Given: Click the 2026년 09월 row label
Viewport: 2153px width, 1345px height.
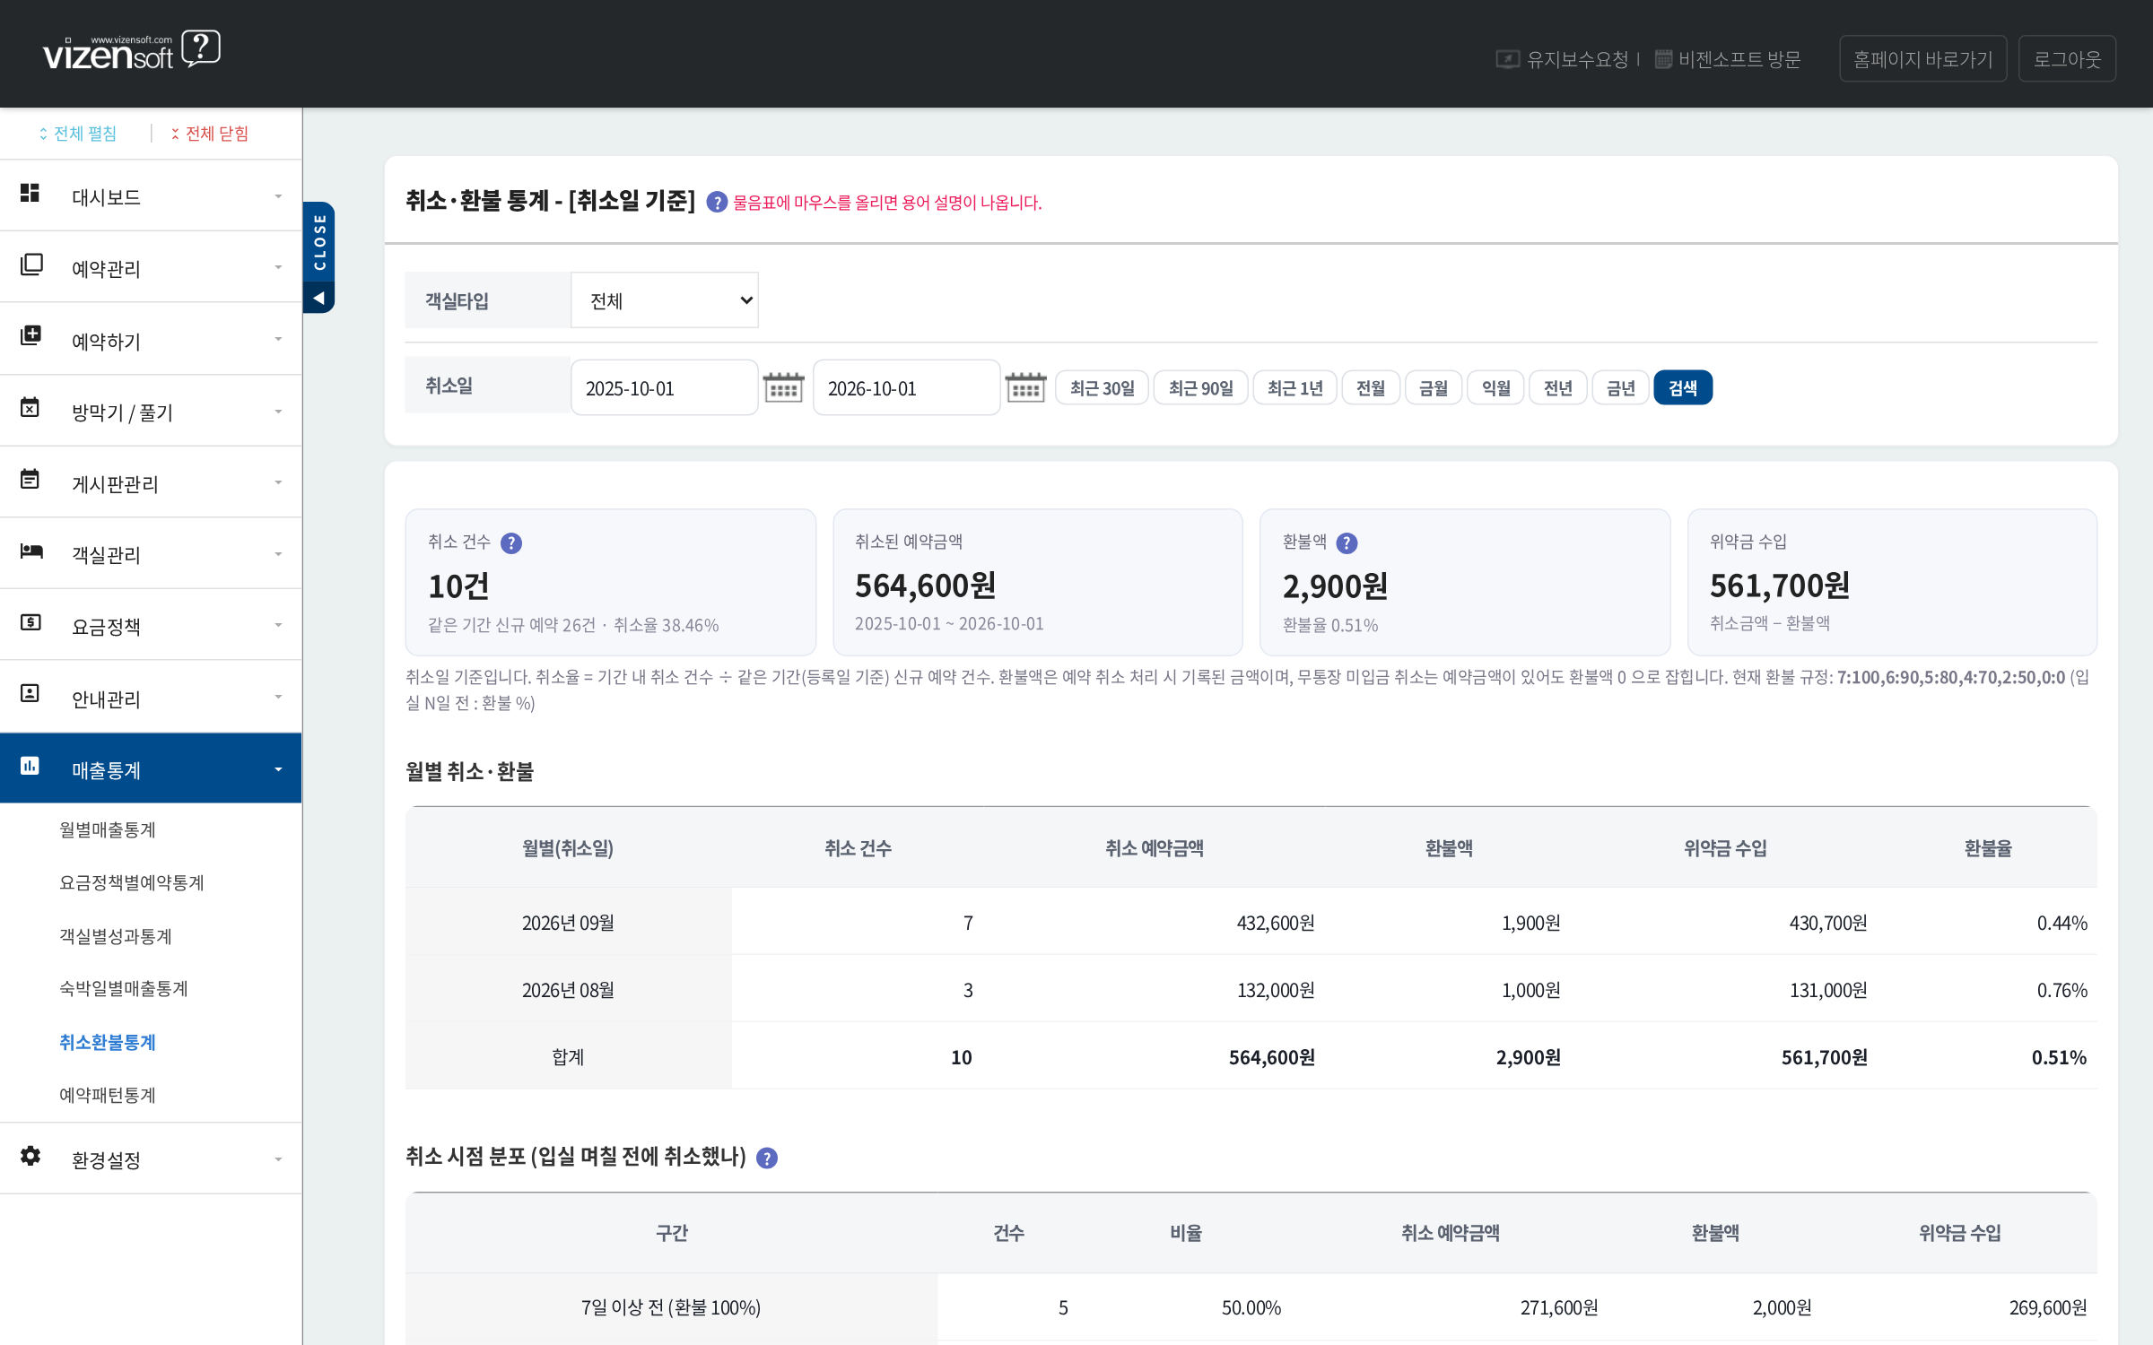Looking at the screenshot, I should pyautogui.click(x=569, y=923).
